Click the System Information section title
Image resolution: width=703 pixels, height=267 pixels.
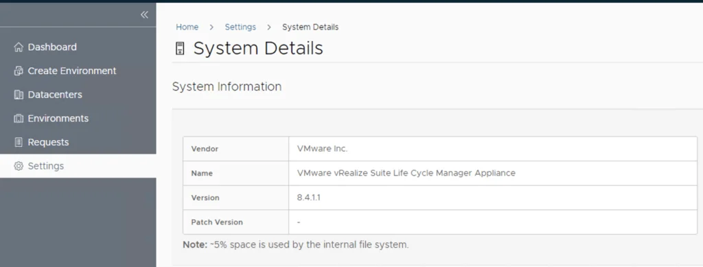point(227,86)
